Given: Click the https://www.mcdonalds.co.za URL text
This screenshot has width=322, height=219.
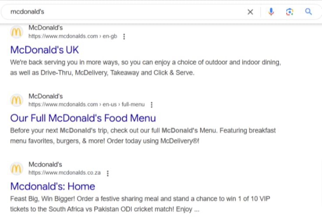Looking at the screenshot, I should click(x=65, y=173).
